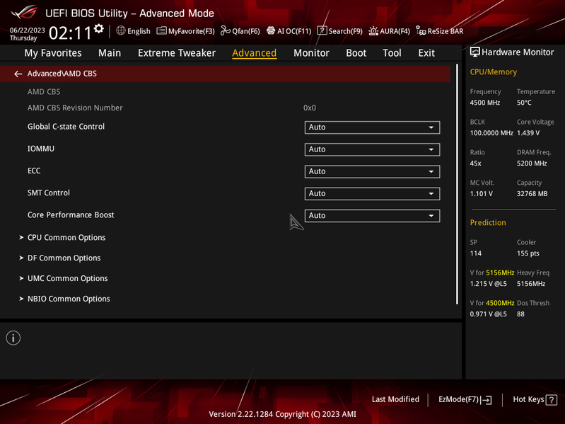The width and height of the screenshot is (565, 424).
Task: Click the 1.101 V MC Volt value
Action: 481,194
